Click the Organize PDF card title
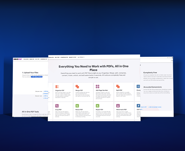Viewport: 185px width, 151px height. pos(60,90)
